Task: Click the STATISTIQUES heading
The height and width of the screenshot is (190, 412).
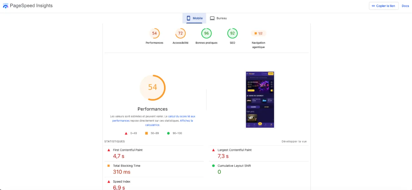Action: (114, 142)
